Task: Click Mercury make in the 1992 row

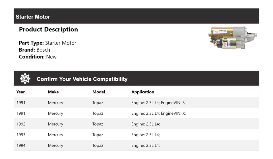Action: coord(55,124)
